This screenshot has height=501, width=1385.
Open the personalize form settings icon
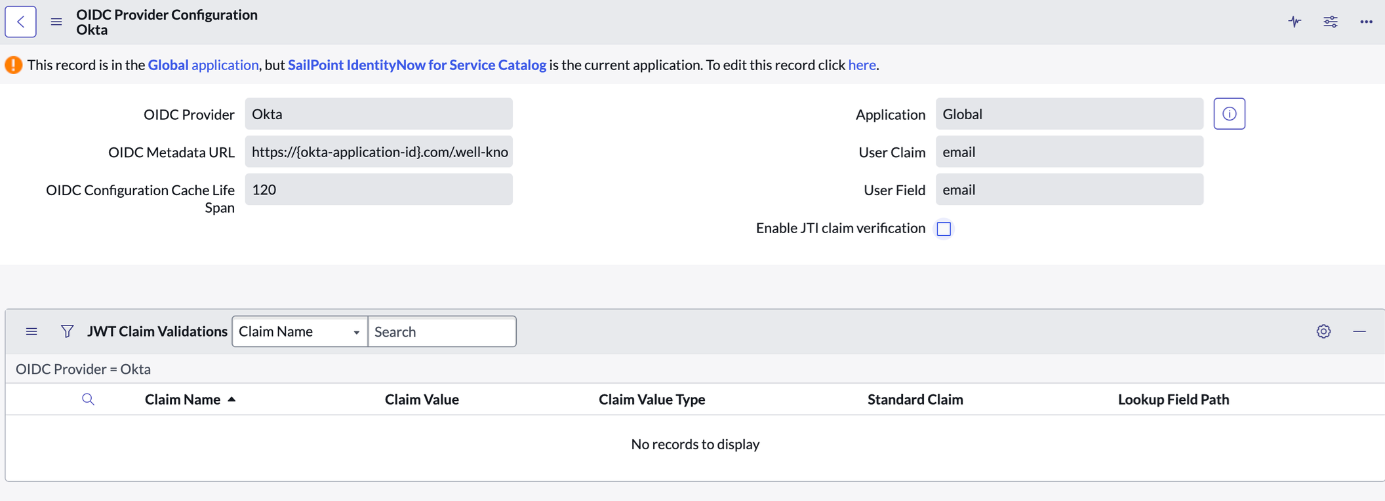click(x=1331, y=22)
